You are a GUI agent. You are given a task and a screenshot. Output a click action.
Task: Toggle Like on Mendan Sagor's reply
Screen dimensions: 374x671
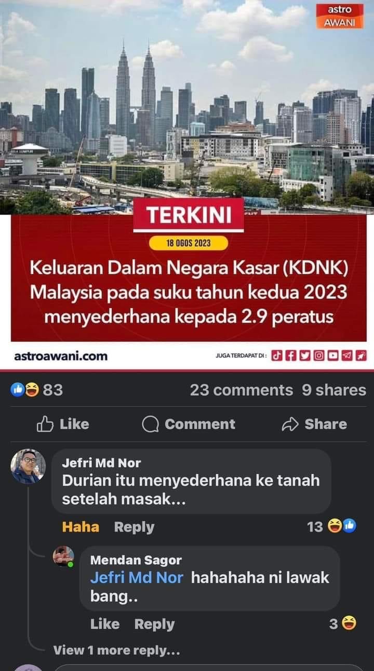click(105, 624)
